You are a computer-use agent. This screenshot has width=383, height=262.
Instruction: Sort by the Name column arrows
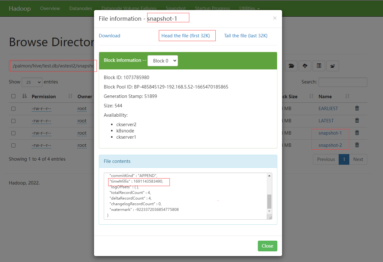point(347,96)
